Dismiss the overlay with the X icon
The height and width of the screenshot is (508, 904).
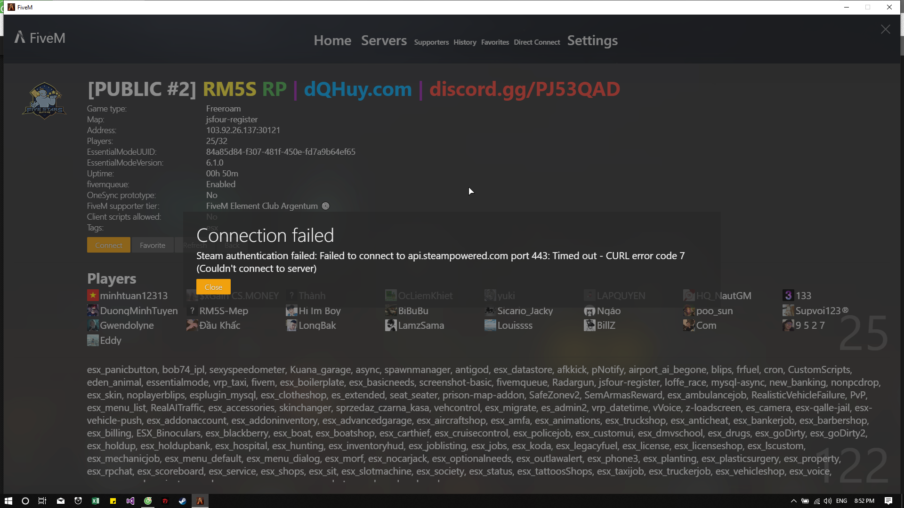pos(885,29)
